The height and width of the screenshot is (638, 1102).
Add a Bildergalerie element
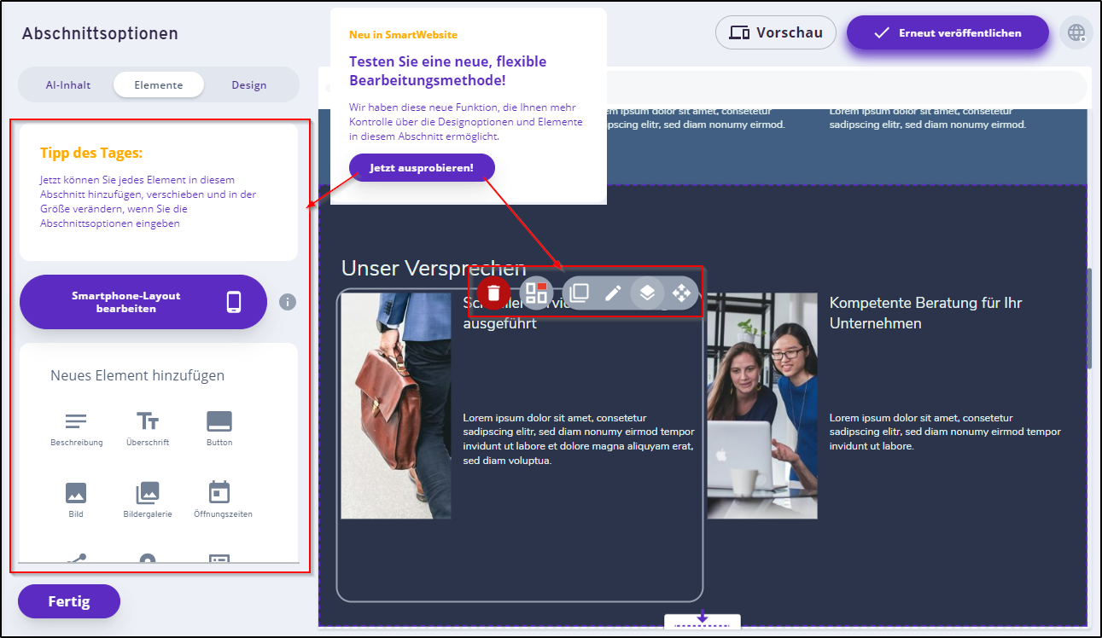(148, 500)
